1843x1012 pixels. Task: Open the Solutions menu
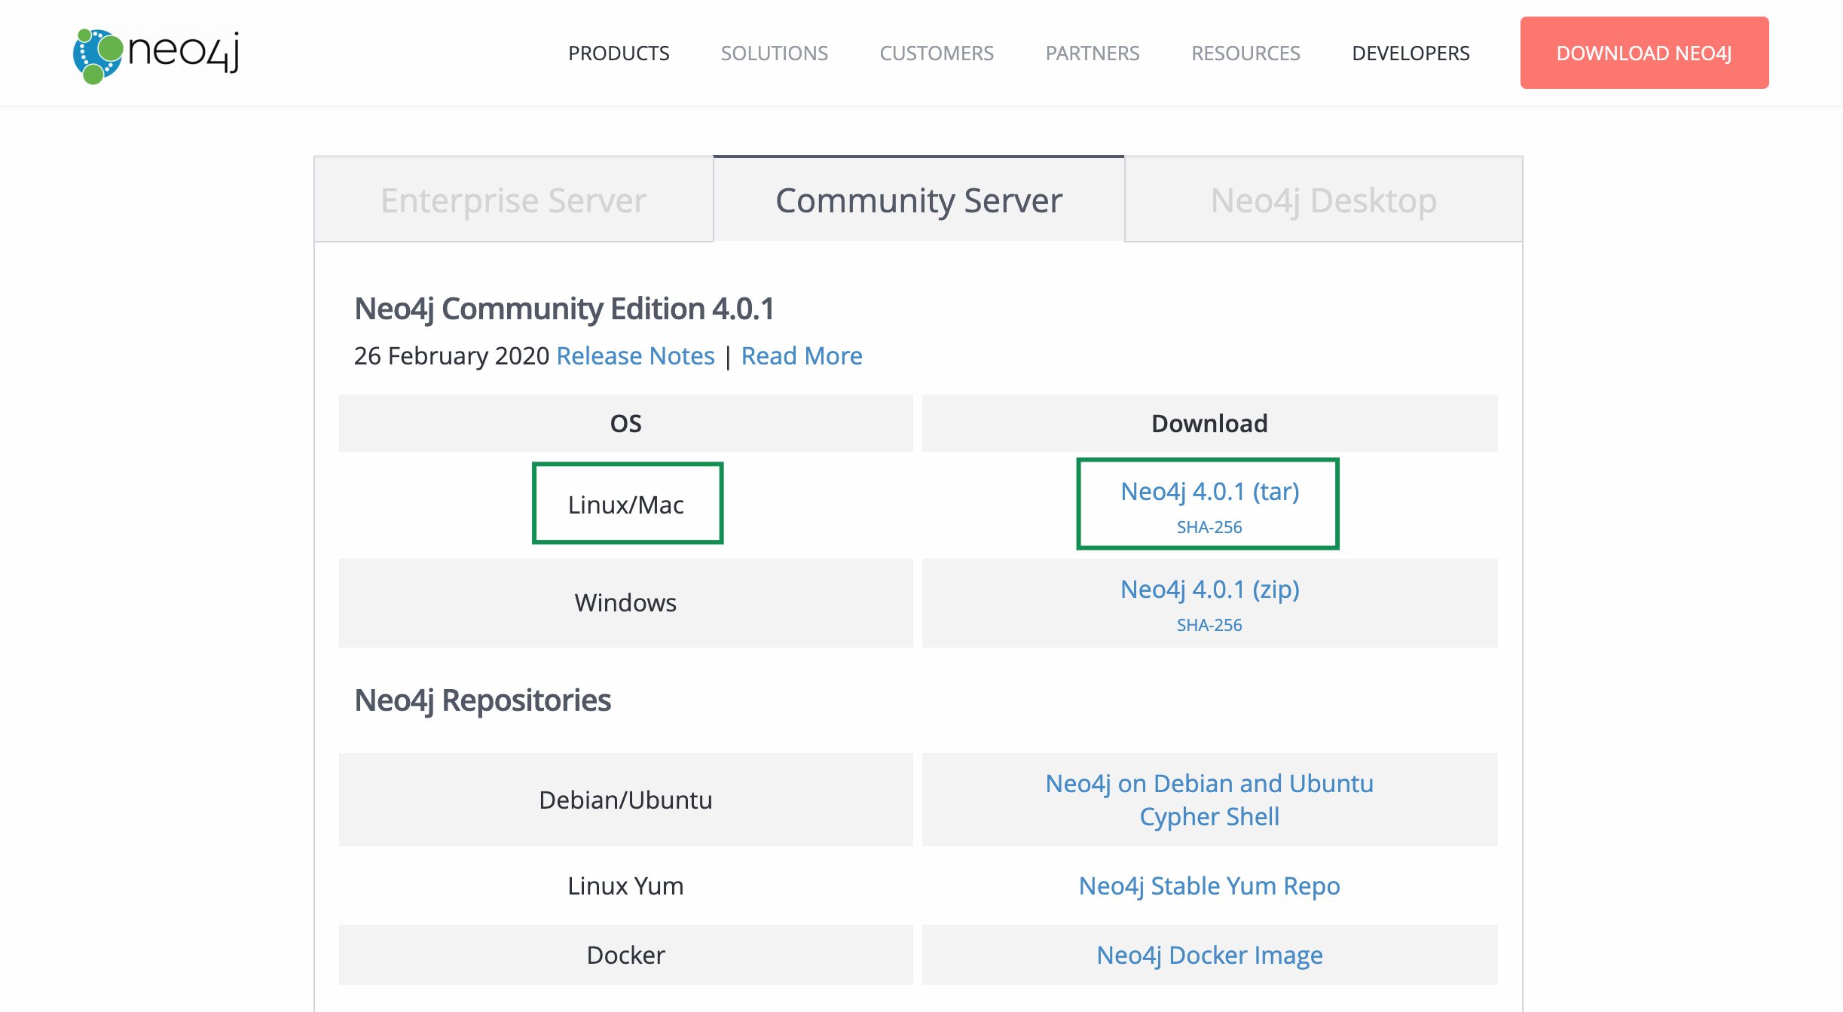[774, 53]
